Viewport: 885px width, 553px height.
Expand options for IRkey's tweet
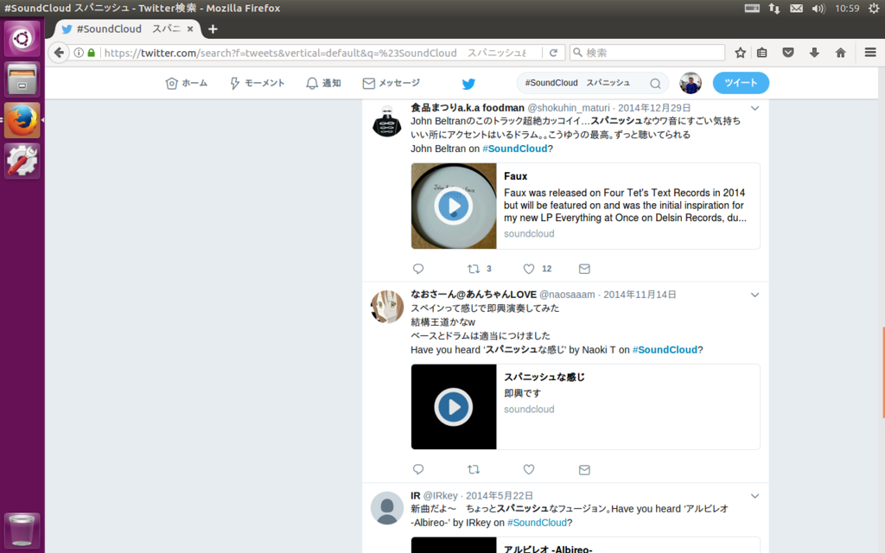pos(754,496)
